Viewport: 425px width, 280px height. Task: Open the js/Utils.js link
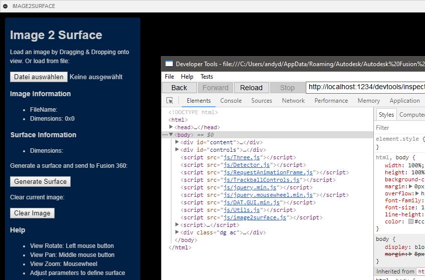coord(242,210)
